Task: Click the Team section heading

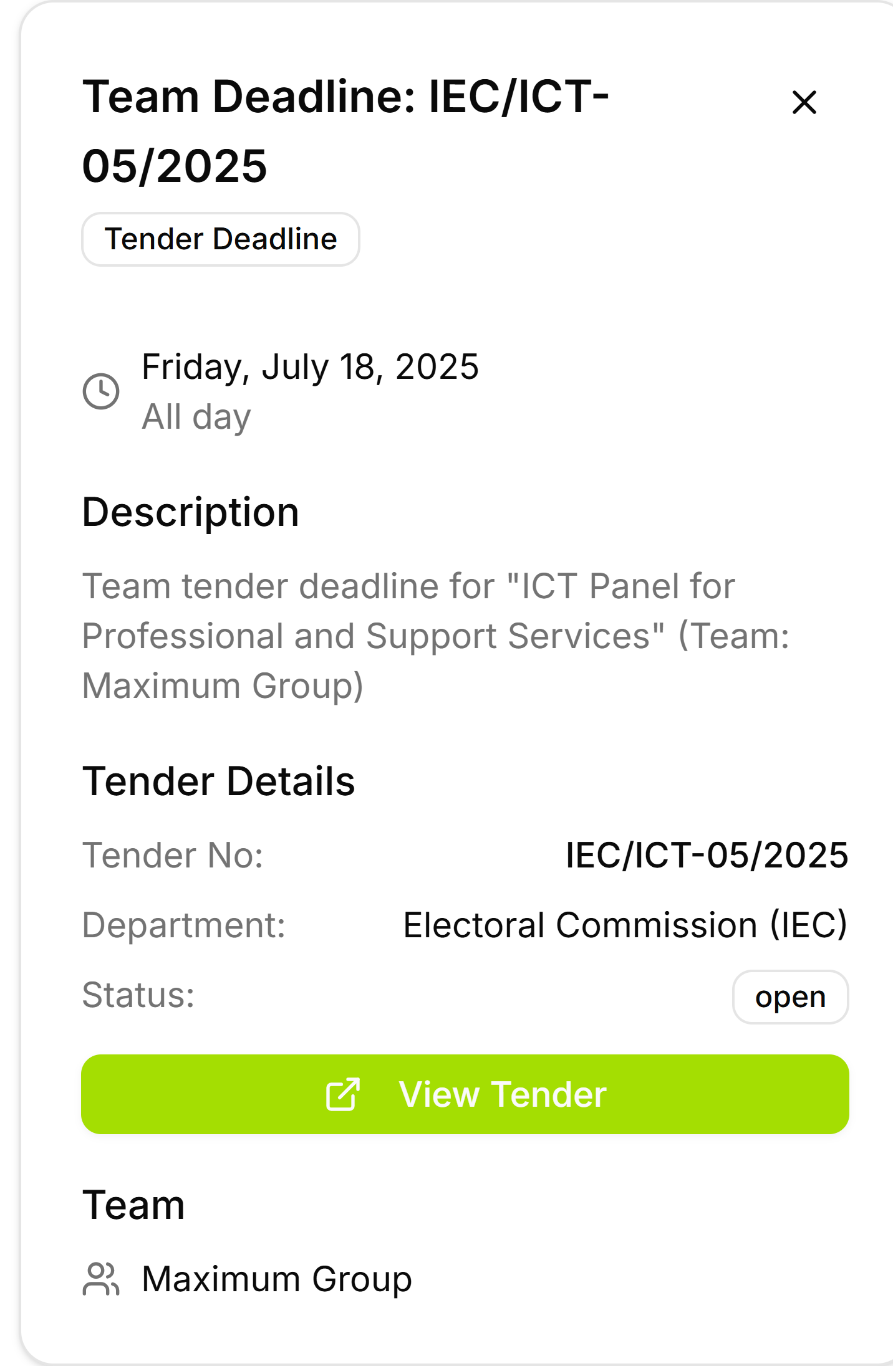Action: [134, 1205]
